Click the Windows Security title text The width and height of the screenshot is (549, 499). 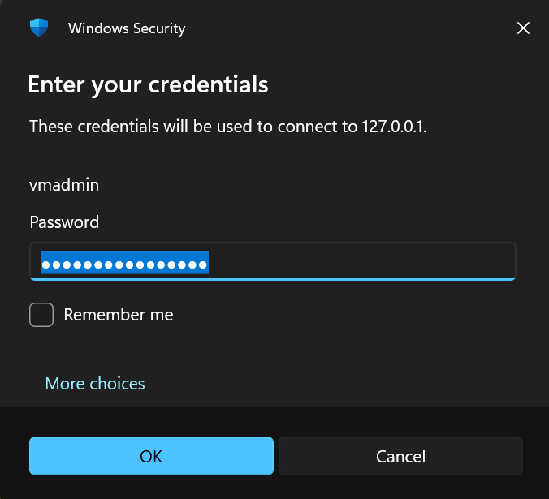click(x=127, y=28)
